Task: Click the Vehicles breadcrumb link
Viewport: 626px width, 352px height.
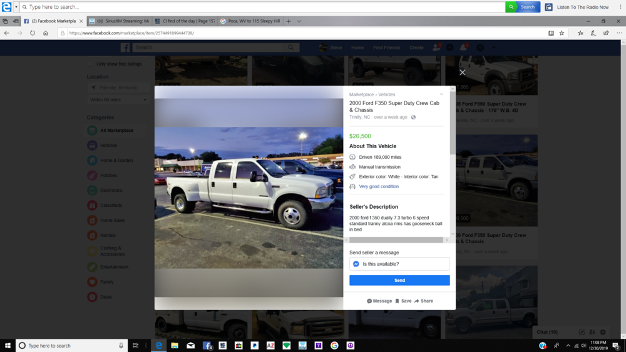Action: coord(386,94)
